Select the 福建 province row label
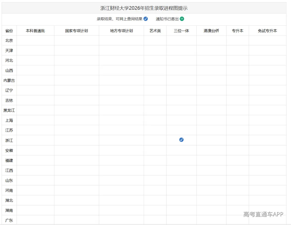The width and height of the screenshot is (291, 225). 9,161
